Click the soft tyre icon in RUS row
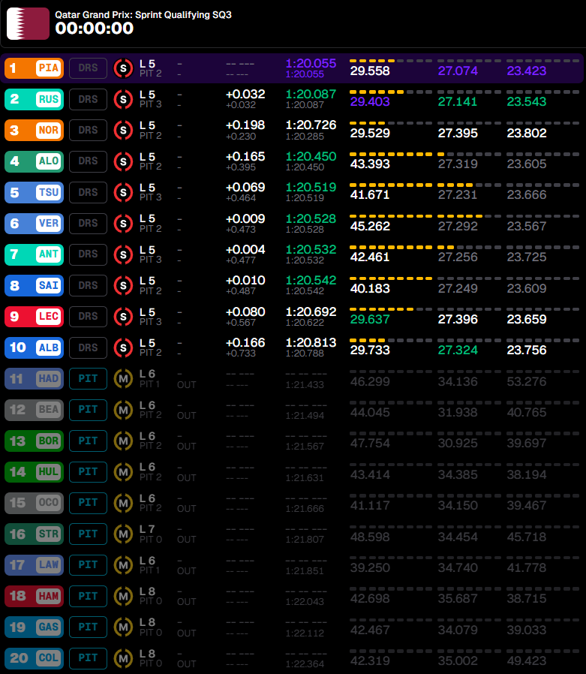Viewport: 586px width, 674px height. [x=123, y=99]
